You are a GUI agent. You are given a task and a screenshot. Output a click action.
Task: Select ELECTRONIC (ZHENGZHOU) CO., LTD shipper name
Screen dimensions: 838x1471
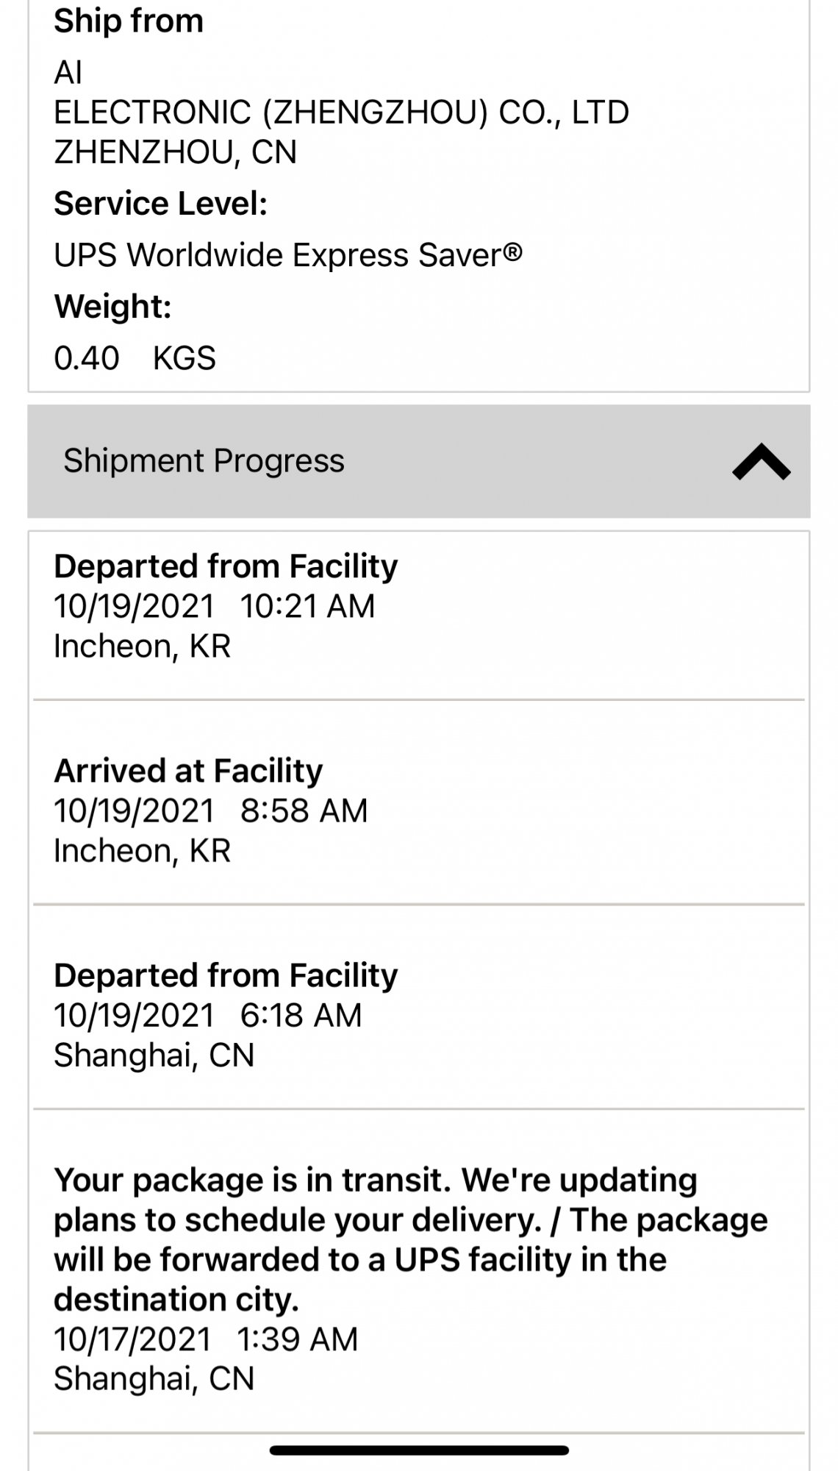click(x=342, y=113)
